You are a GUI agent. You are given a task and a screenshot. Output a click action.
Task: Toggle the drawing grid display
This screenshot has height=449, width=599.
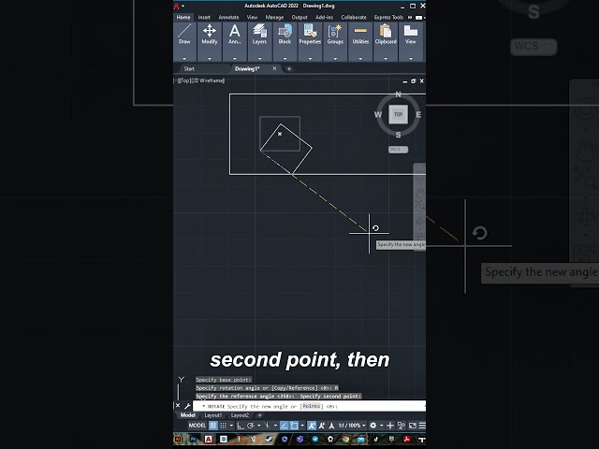213,426
